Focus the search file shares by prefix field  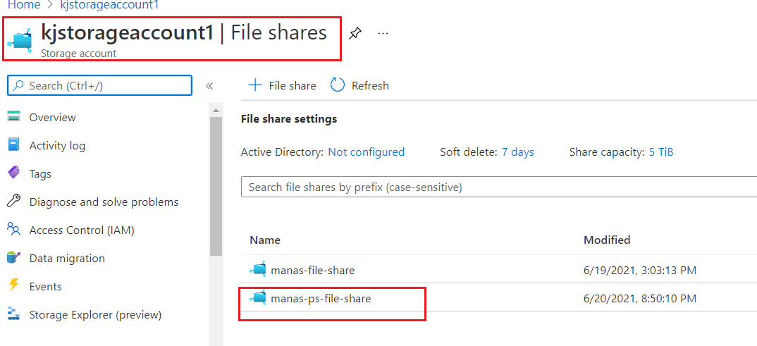coord(493,187)
